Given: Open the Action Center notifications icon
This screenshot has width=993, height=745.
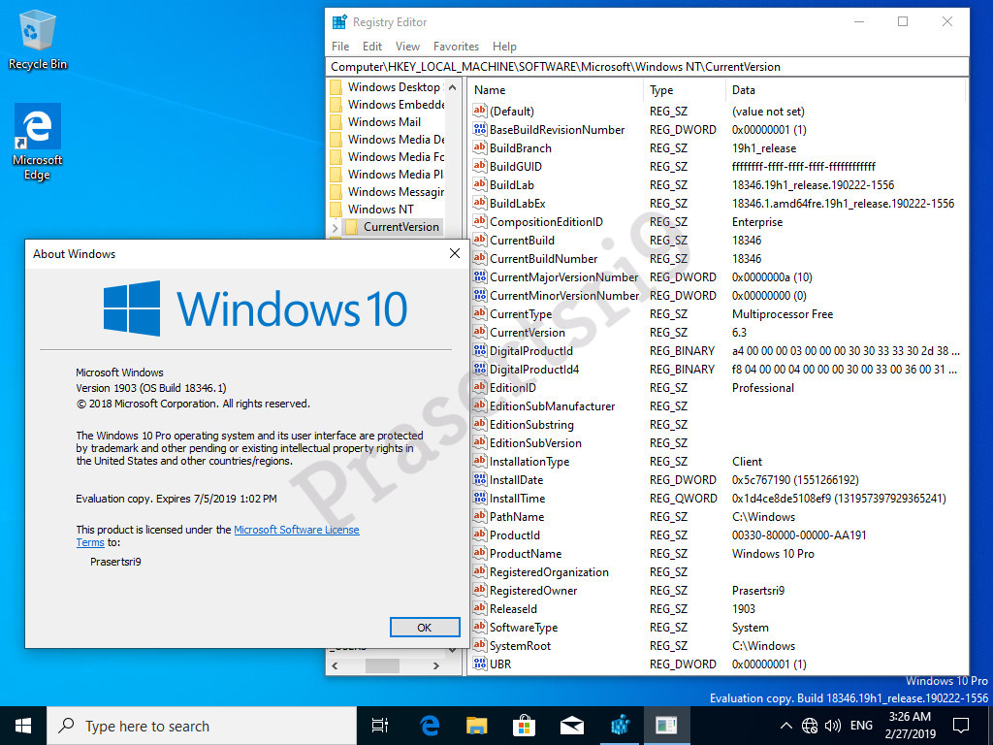Looking at the screenshot, I should click(961, 726).
